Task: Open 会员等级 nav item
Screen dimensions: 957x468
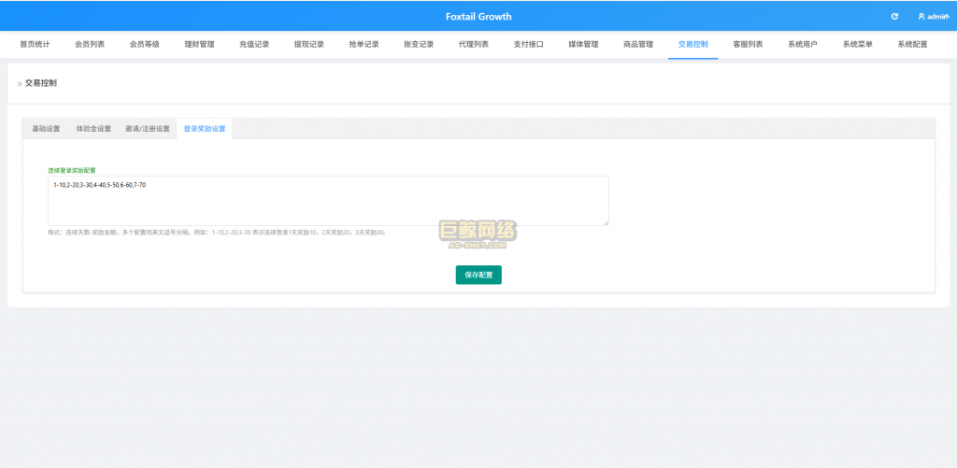Action: (145, 45)
